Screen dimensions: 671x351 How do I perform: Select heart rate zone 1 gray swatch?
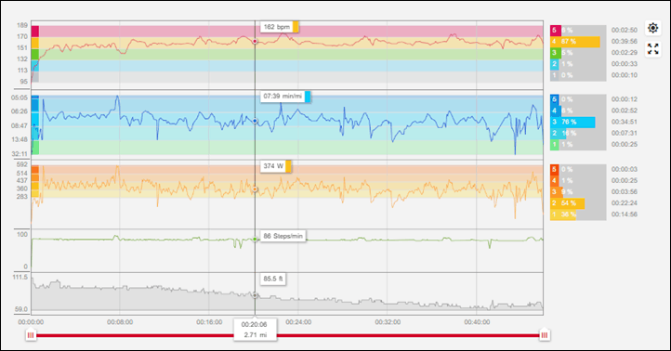point(555,75)
